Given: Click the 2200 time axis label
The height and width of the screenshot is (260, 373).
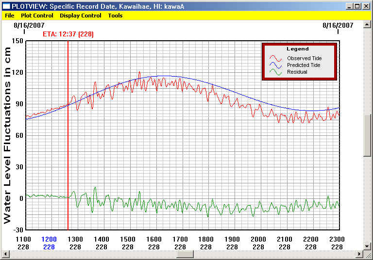Looking at the screenshot, I should tap(311, 239).
